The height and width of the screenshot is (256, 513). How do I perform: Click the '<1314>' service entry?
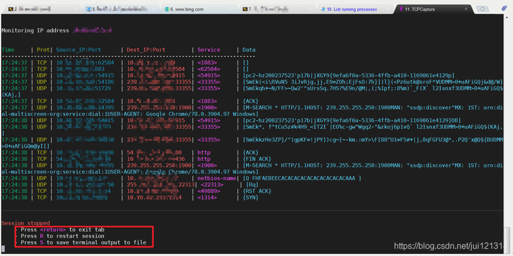pos(207,198)
